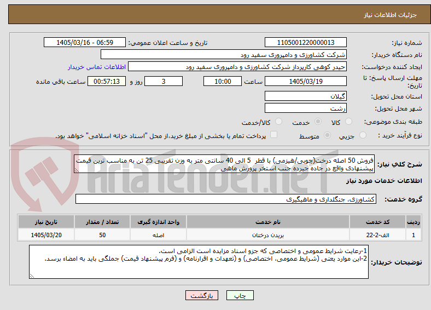Click the بازگشت back button
431x310 pixels.
point(202,295)
